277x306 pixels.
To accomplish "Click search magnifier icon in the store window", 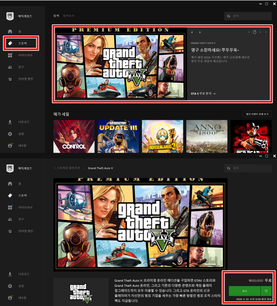I will [x=228, y=16].
